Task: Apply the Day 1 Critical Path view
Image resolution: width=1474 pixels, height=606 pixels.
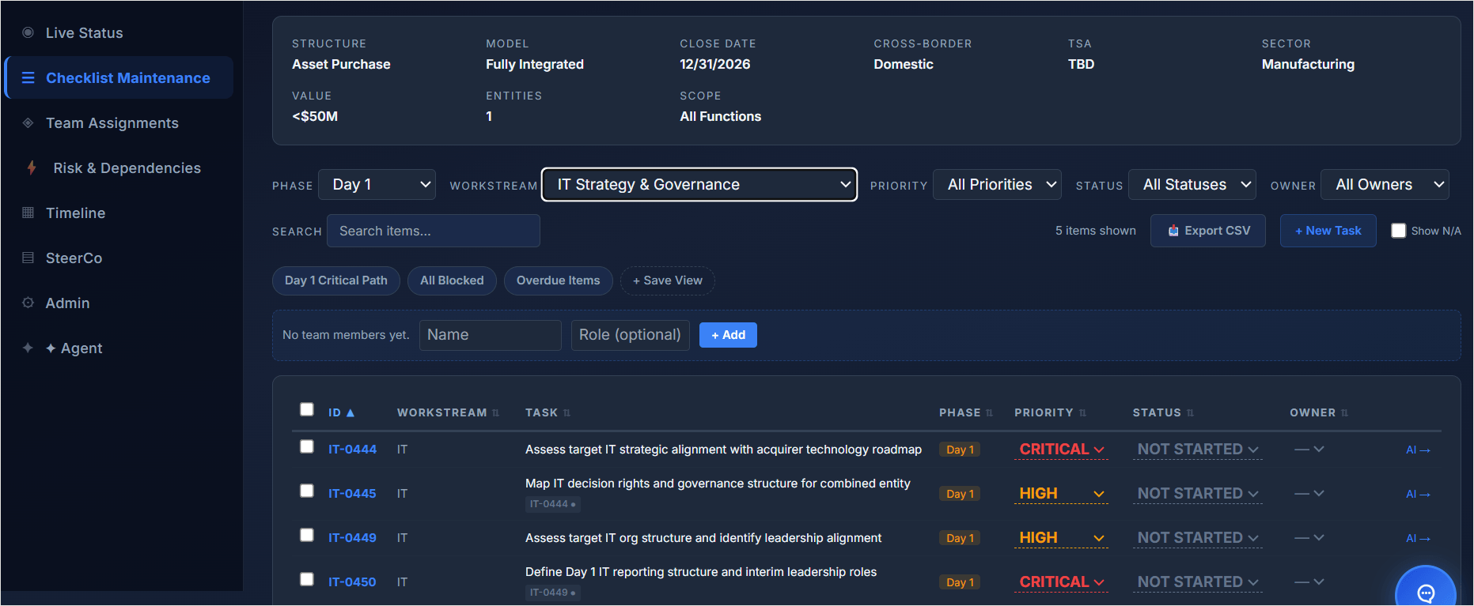Action: pos(336,280)
